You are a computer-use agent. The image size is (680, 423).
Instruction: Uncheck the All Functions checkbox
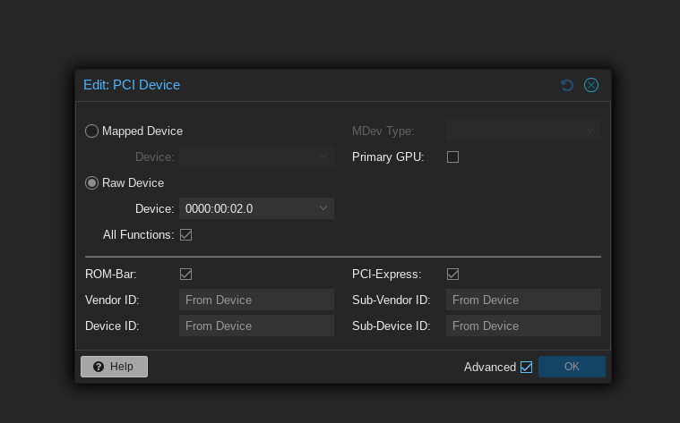pos(185,234)
